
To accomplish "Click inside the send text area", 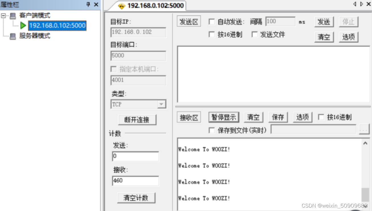I will [273, 74].
